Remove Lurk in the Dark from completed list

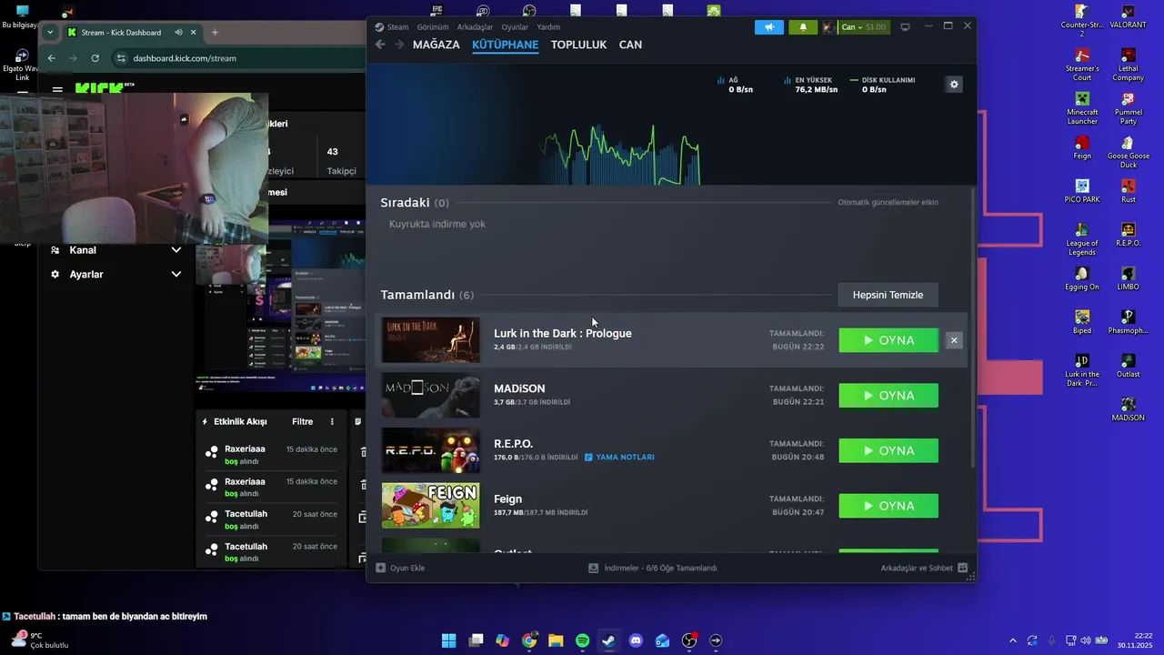[954, 340]
